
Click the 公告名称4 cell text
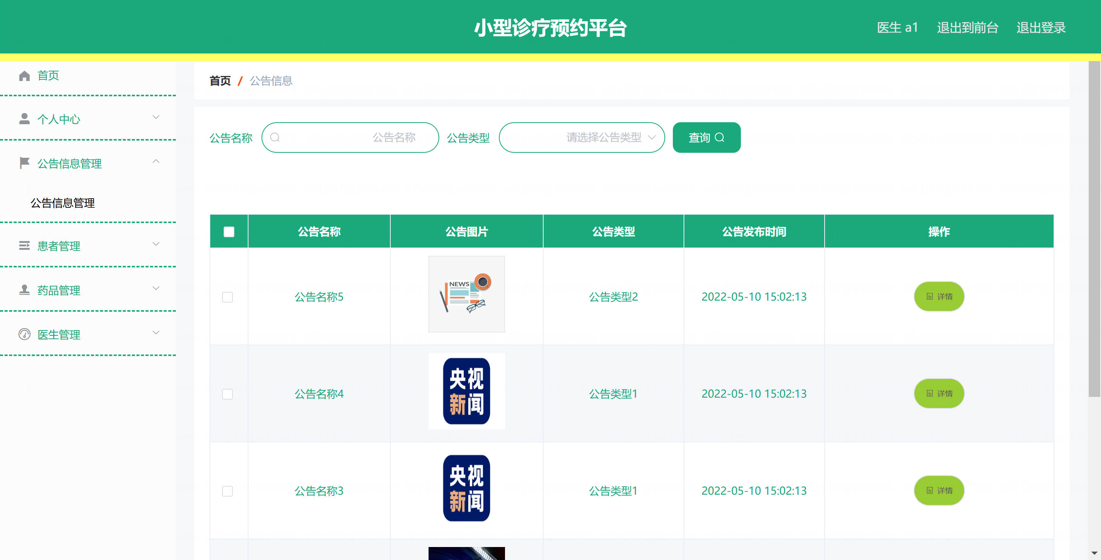(x=319, y=394)
